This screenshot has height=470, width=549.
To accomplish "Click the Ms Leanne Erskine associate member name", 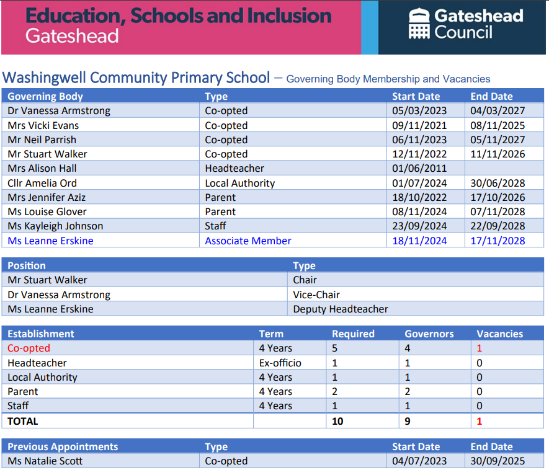I will 50,241.
